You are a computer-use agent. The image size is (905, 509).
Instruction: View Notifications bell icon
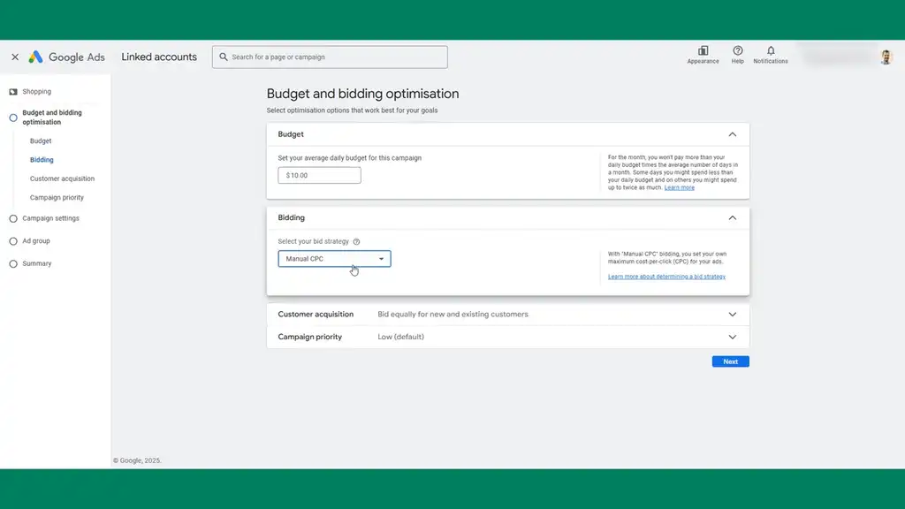point(771,51)
